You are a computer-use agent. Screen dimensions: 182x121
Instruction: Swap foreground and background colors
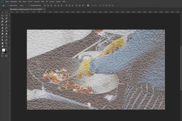pos(6,49)
